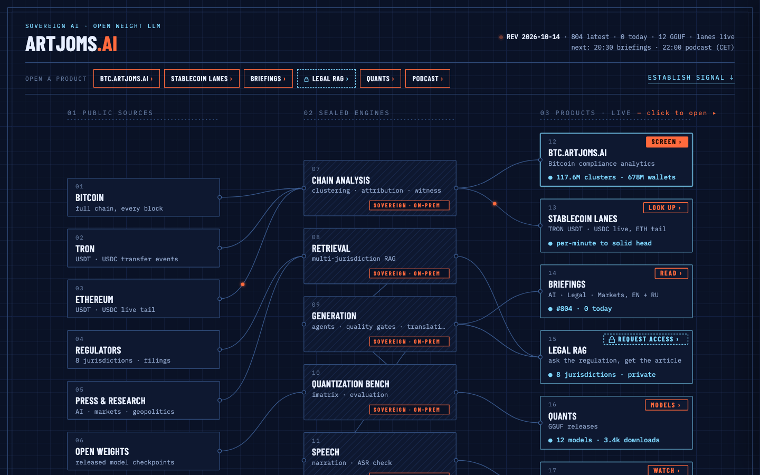Select the Bitcoin source node
Viewport: 760px width, 475px height.
tap(144, 197)
